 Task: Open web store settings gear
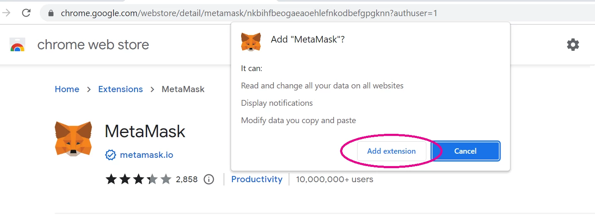pos(573,45)
